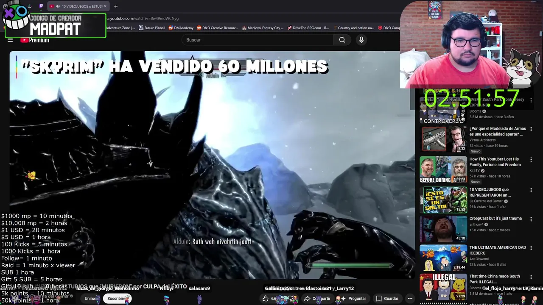
Task: Click title 'THE ULTIMATE AMERICAN DAD ICEBERG'
Action: 498,250
